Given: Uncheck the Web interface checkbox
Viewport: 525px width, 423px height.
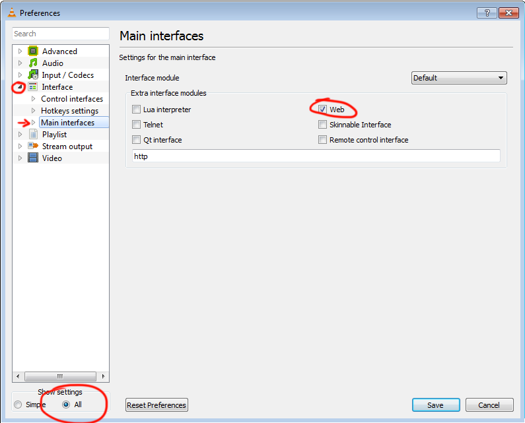Looking at the screenshot, I should point(322,109).
